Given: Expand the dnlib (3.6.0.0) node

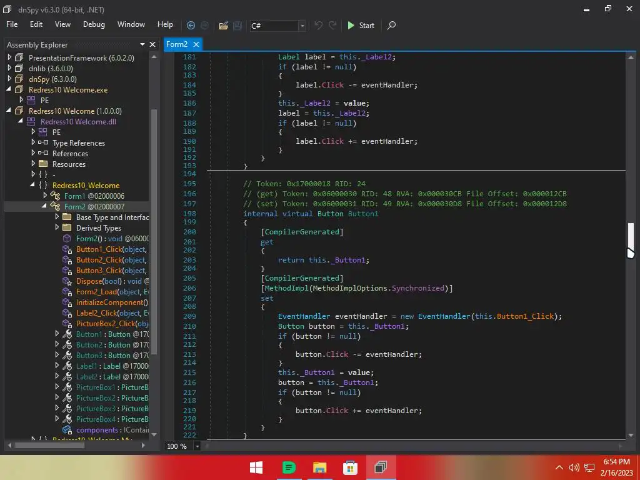Looking at the screenshot, I should (x=9, y=68).
